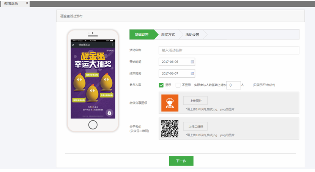Click the 活动规则 link in phone preview
The height and width of the screenshot is (172, 315).
click(x=110, y=50)
